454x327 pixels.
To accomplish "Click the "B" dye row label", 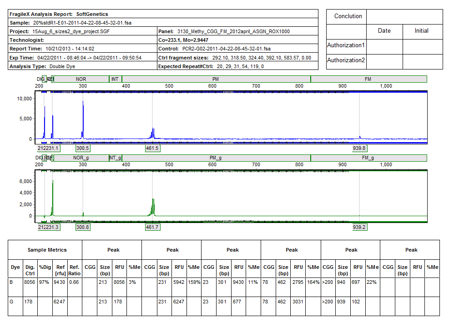I will 11,282.
